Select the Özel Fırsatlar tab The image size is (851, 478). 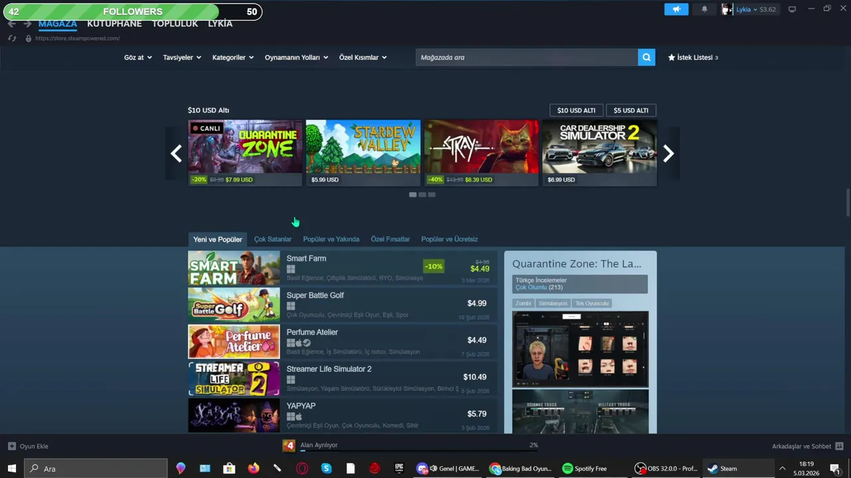390,239
